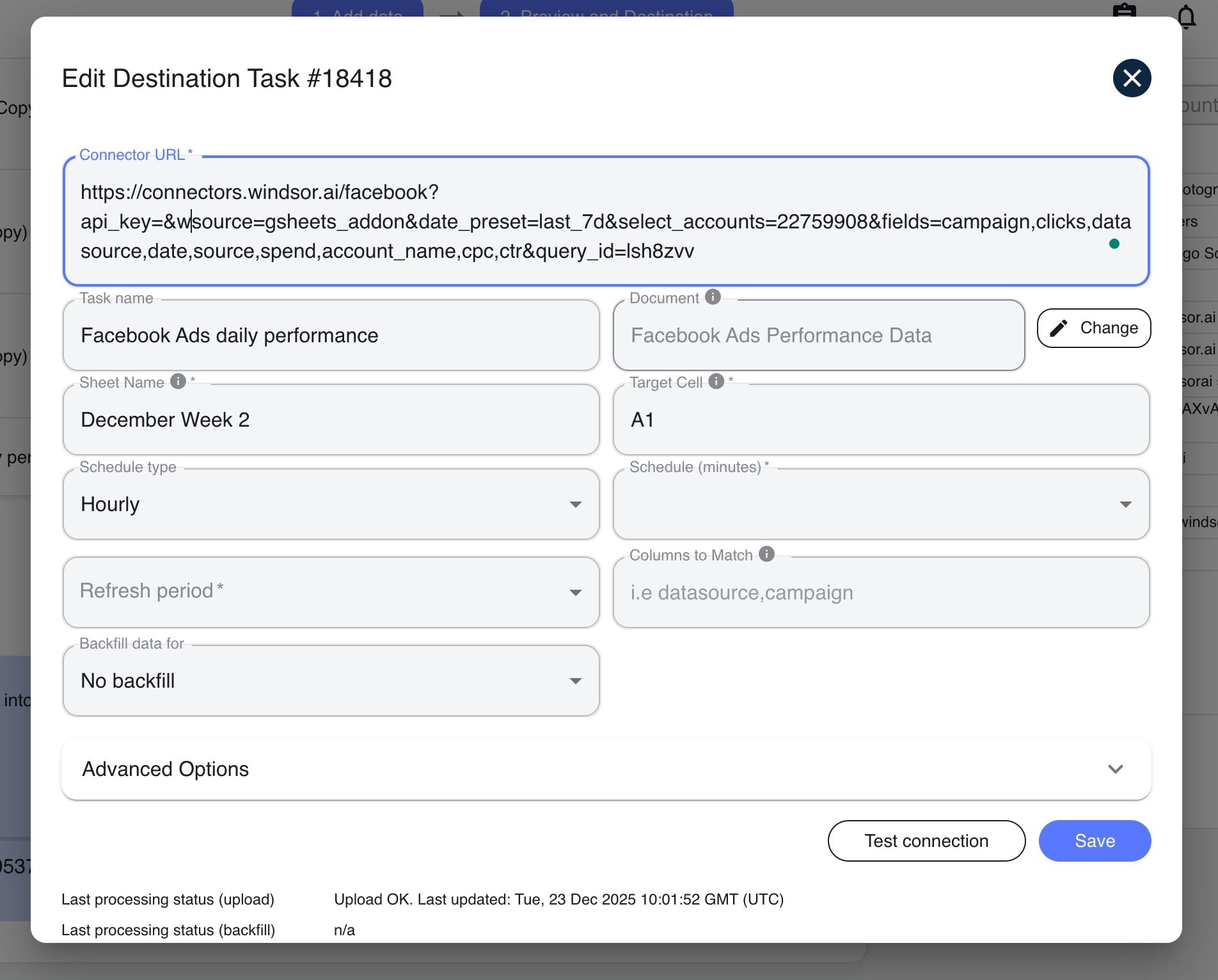Run Test connection
Viewport: 1218px width, 980px height.
click(x=926, y=841)
